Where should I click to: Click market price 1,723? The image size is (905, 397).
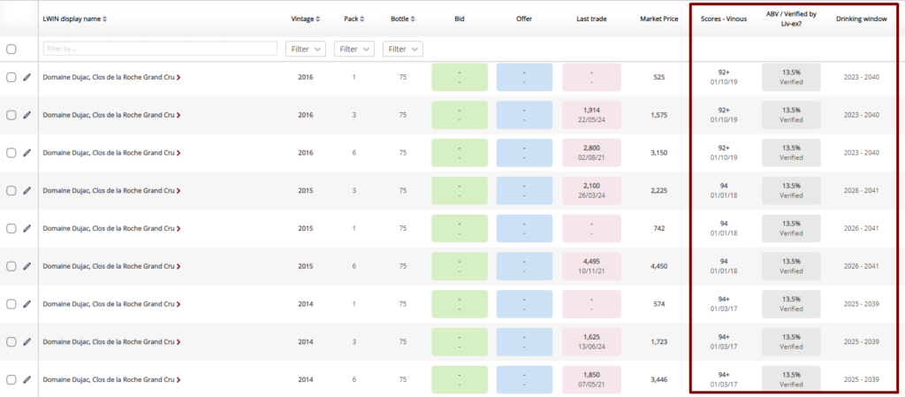(658, 341)
